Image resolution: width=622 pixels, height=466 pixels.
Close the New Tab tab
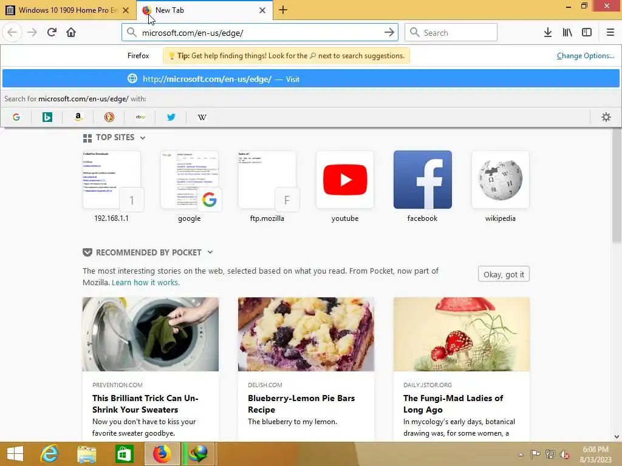pyautogui.click(x=262, y=10)
